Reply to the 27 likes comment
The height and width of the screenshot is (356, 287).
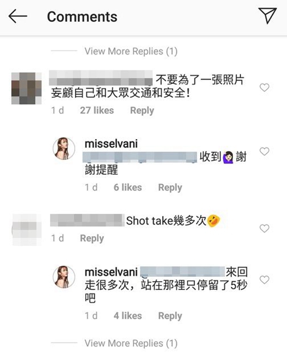click(x=142, y=111)
